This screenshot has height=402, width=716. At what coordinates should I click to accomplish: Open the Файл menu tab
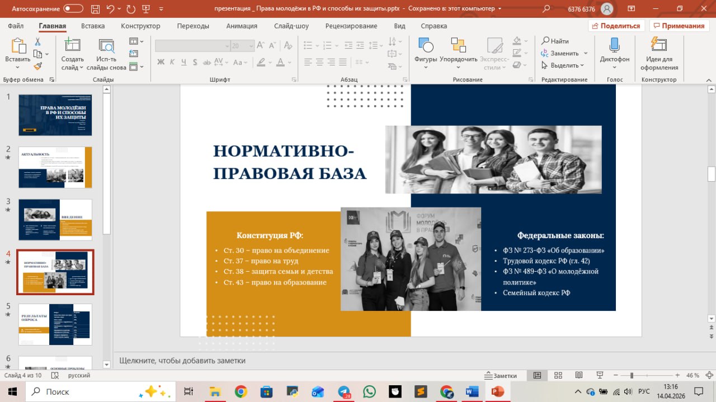coord(16,26)
